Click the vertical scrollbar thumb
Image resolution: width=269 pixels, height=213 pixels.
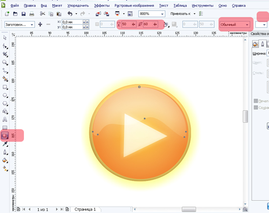(245, 117)
